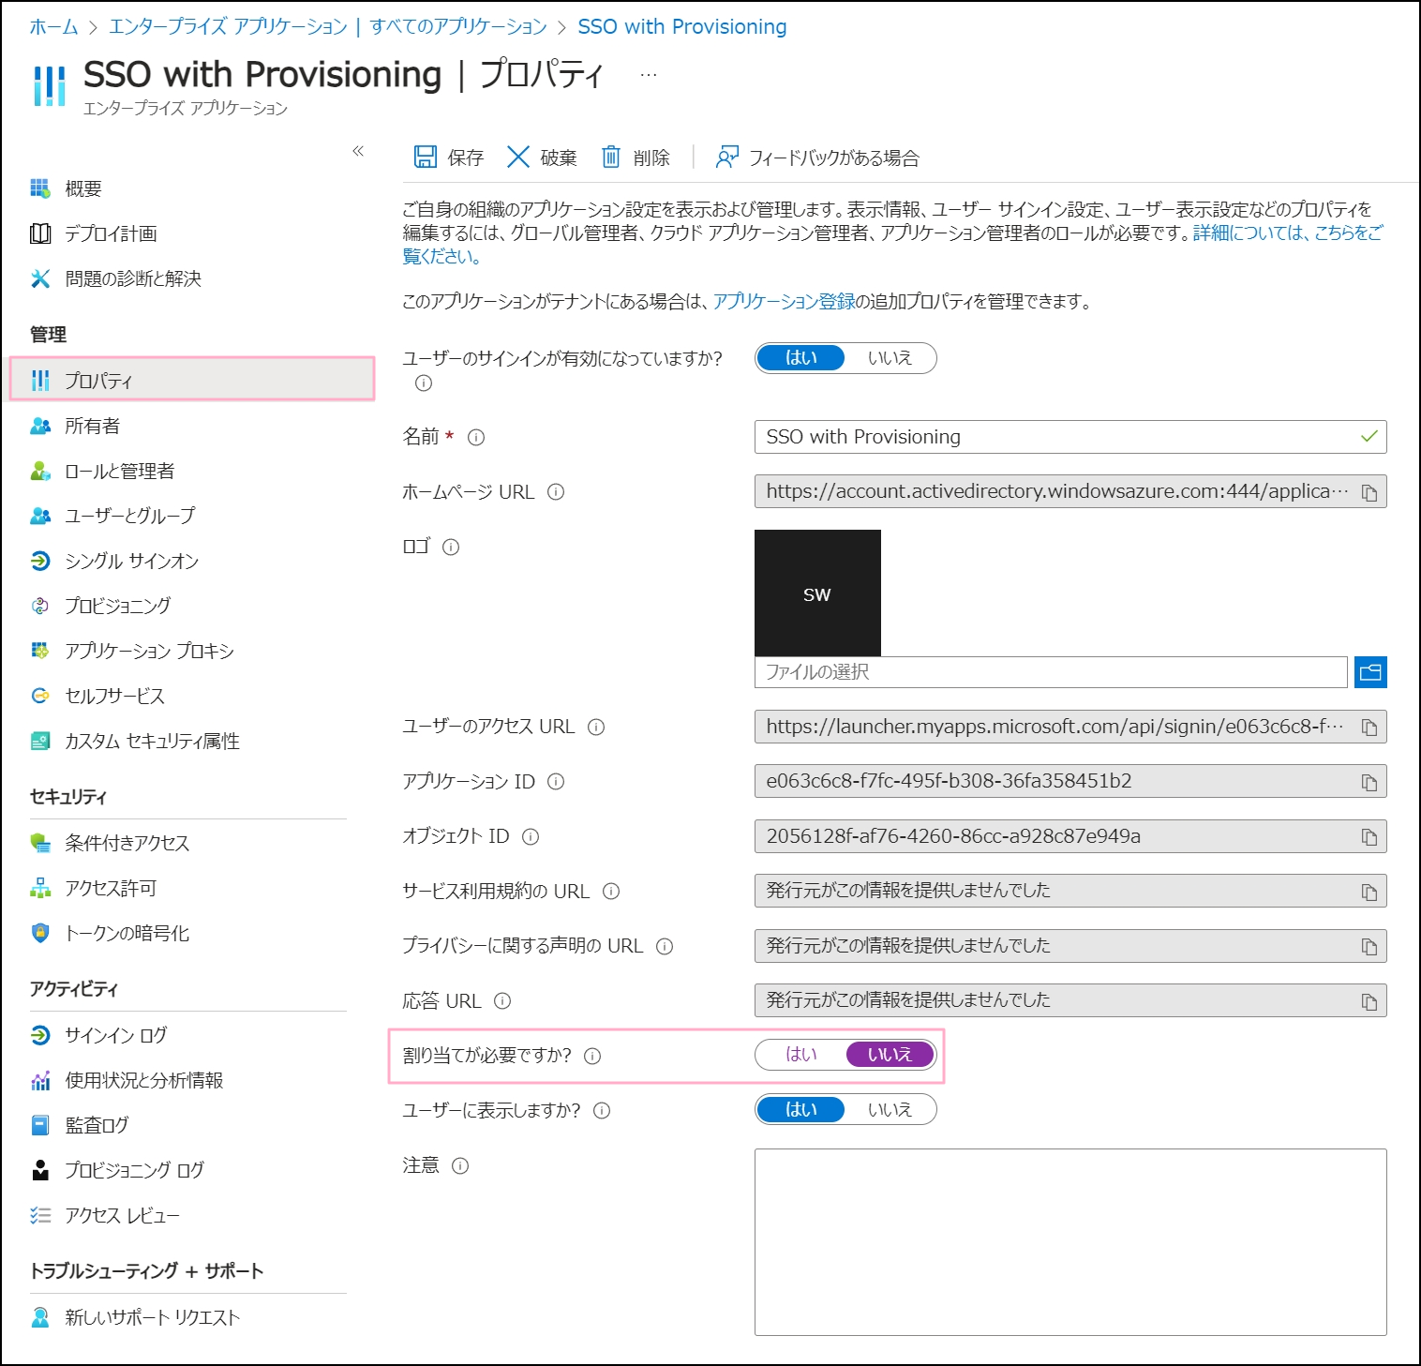Open the more options ellipsis by title
This screenshot has width=1421, height=1366.
click(x=649, y=75)
